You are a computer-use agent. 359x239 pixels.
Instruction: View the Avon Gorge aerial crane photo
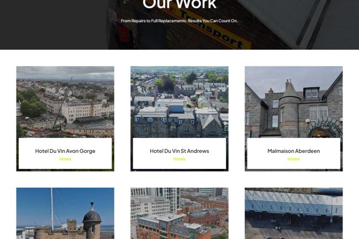point(65,102)
